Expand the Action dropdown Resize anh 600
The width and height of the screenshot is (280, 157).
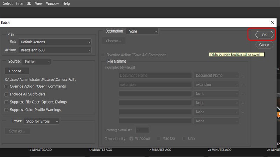click(x=55, y=50)
